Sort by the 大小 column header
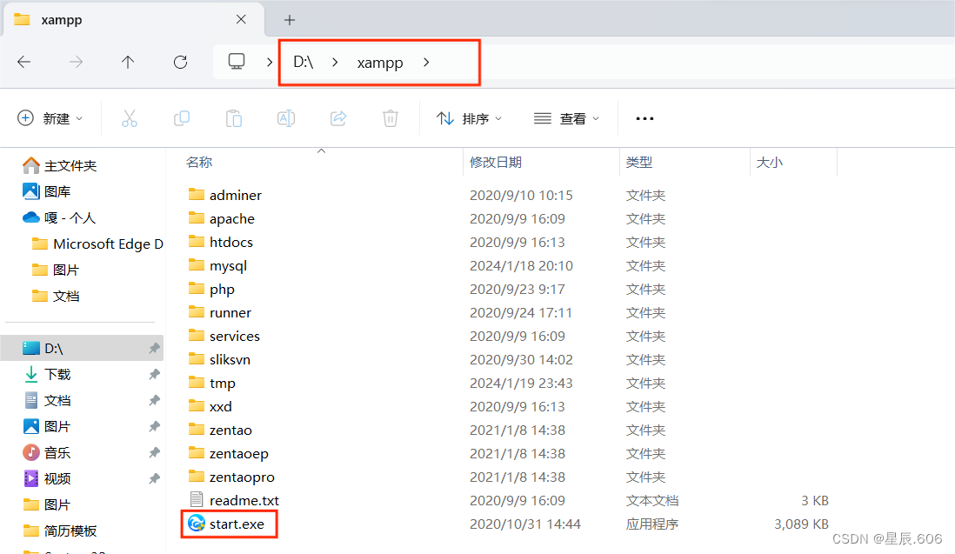The height and width of the screenshot is (554, 955). pos(769,163)
